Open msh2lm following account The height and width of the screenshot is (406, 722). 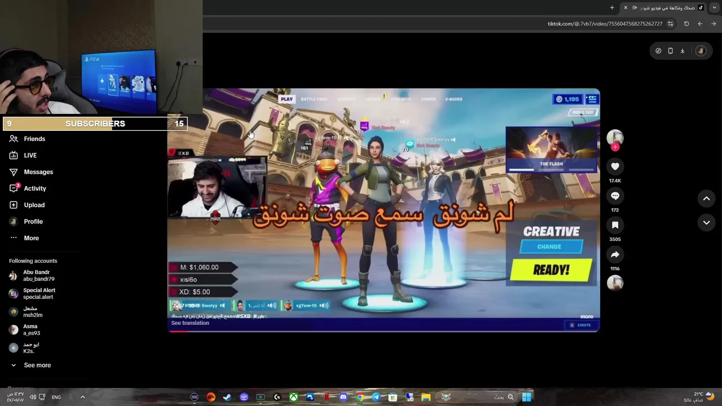26,312
